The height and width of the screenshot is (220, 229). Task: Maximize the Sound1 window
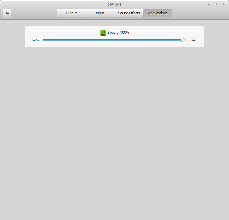216,4
